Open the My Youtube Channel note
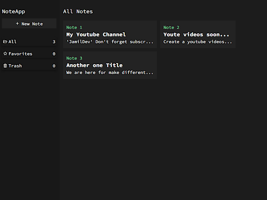267x200 pixels. (110, 34)
